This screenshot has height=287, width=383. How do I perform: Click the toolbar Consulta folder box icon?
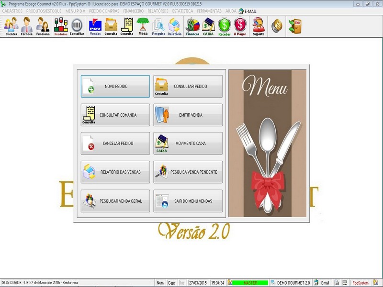(x=111, y=26)
